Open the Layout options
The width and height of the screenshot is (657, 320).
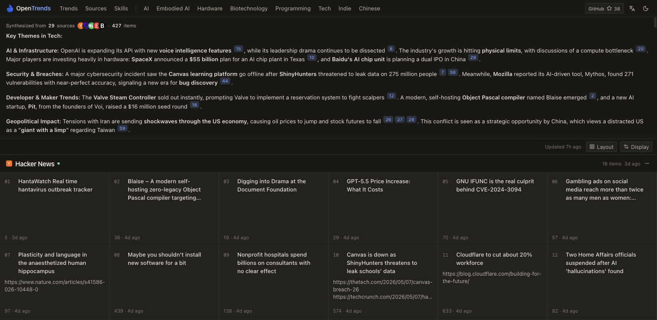click(x=601, y=147)
